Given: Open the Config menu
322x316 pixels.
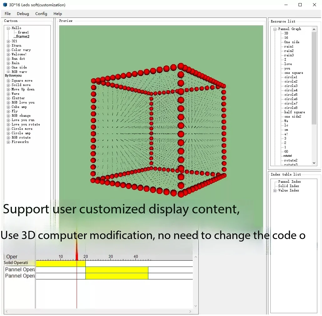Looking at the screenshot, I should [x=41, y=13].
